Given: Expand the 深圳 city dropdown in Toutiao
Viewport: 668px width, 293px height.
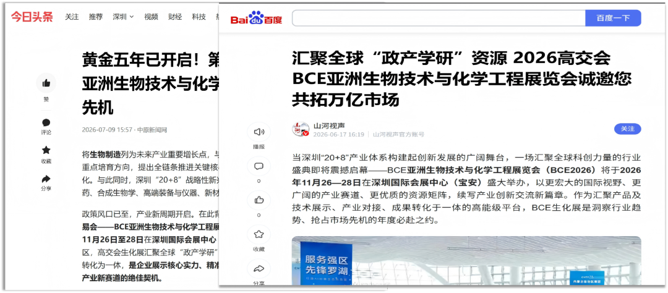Looking at the screenshot, I should coord(123,17).
